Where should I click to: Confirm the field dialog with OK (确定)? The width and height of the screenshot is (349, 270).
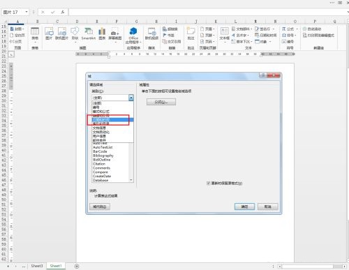pyautogui.click(x=244, y=207)
